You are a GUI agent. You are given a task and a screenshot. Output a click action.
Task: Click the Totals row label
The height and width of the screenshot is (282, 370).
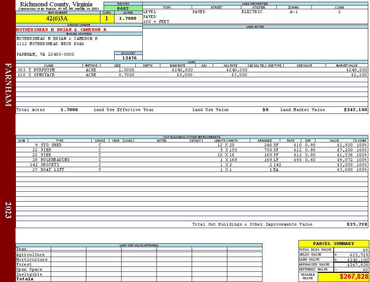[25, 279]
